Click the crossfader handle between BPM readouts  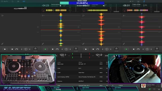click(81, 56)
